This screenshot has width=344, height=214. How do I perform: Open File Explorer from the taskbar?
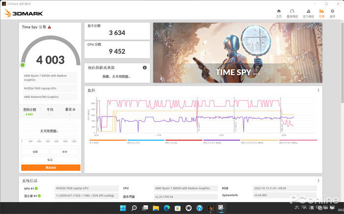click(x=156, y=208)
